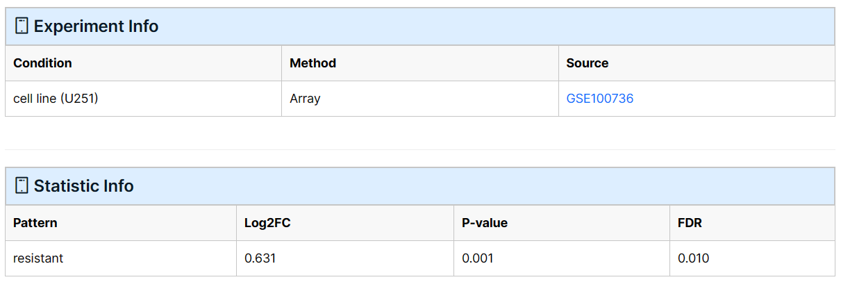The width and height of the screenshot is (841, 282).
Task: Click the Experiment Info heading
Action: coord(96,26)
